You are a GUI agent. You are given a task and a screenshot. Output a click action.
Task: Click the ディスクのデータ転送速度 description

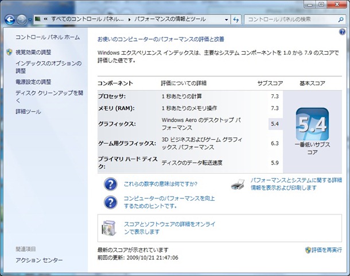coord(192,163)
